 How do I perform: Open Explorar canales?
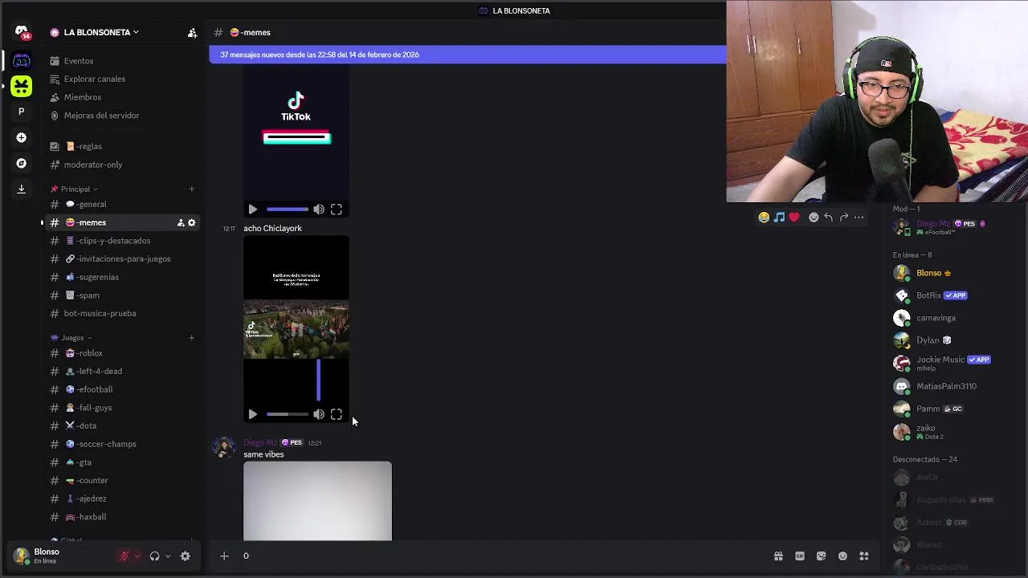coord(95,79)
